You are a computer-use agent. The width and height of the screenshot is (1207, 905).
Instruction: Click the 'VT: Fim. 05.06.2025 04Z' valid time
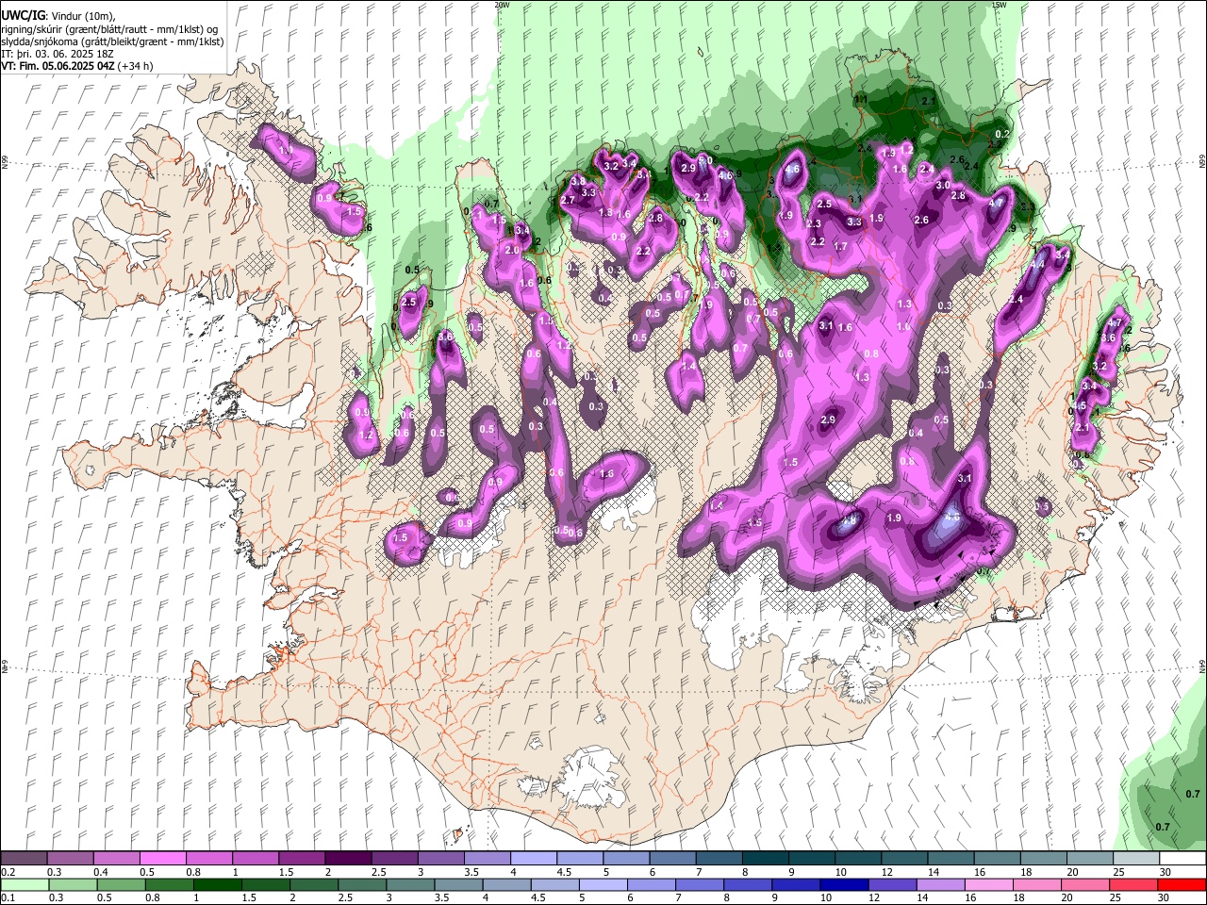tap(58, 66)
